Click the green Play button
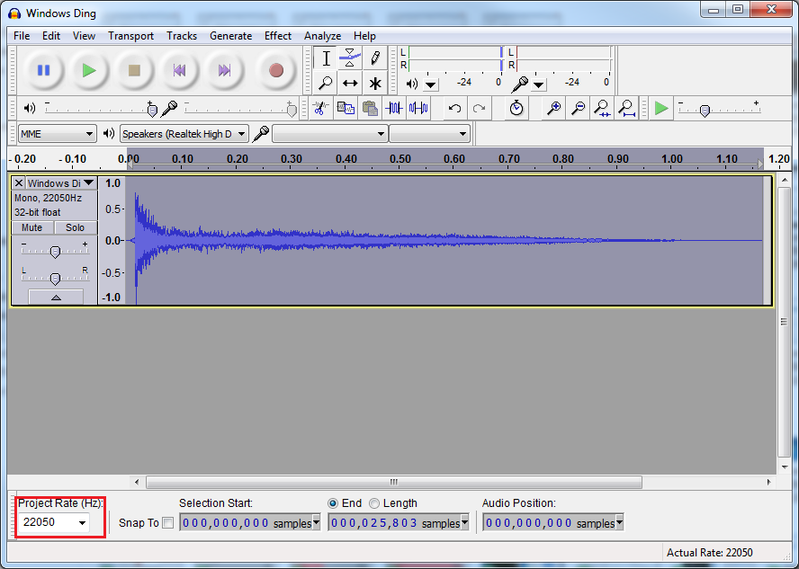Viewport: 799px width, 569px height. [x=88, y=70]
